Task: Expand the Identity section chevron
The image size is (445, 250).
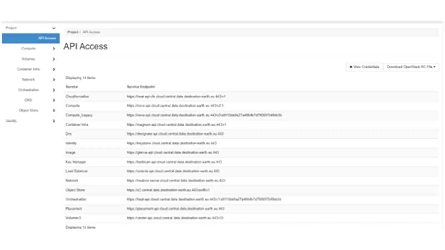Action: tap(54, 121)
